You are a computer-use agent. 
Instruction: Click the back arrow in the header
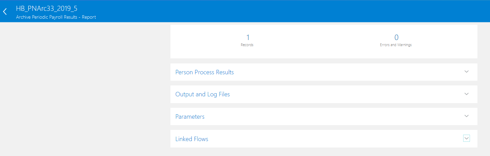(x=5, y=12)
